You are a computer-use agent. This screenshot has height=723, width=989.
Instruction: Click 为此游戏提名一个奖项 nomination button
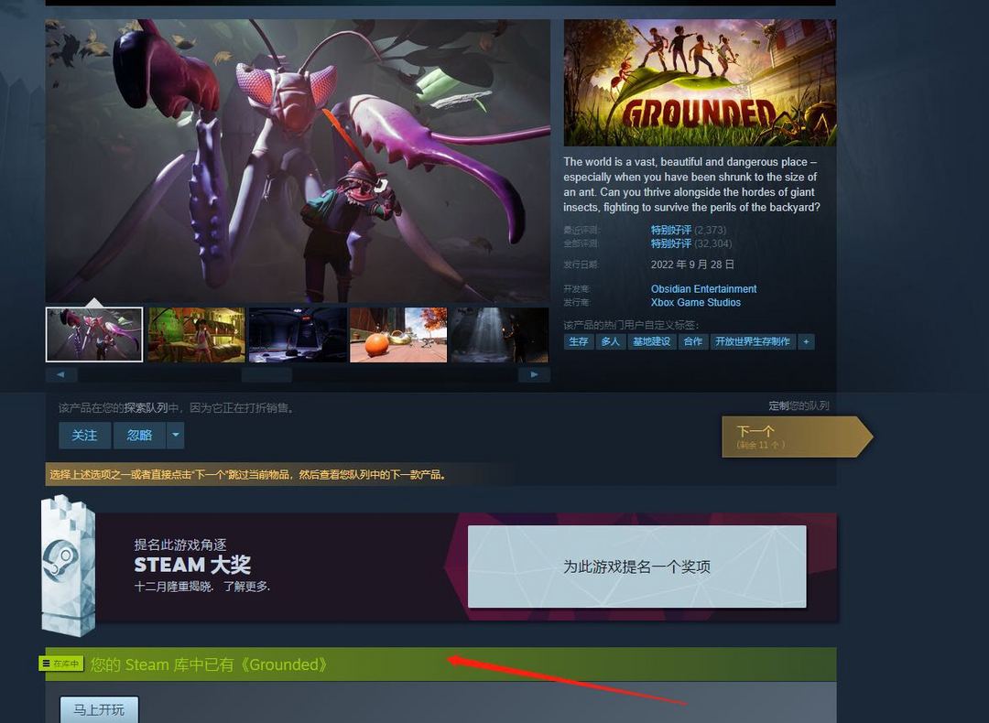[637, 567]
